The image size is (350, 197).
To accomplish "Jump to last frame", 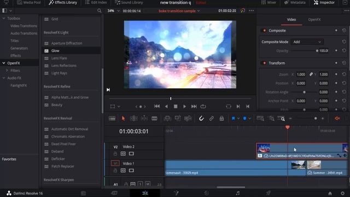I will pyautogui.click(x=194, y=107).
